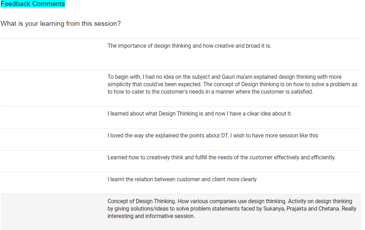Click the empty left cell beside 'To begin with' comment

click(54, 88)
